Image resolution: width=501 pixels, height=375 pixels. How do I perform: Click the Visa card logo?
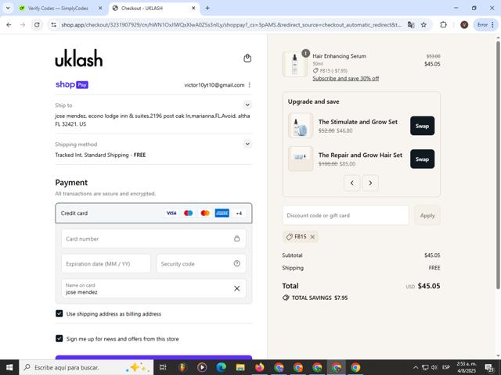click(x=171, y=213)
